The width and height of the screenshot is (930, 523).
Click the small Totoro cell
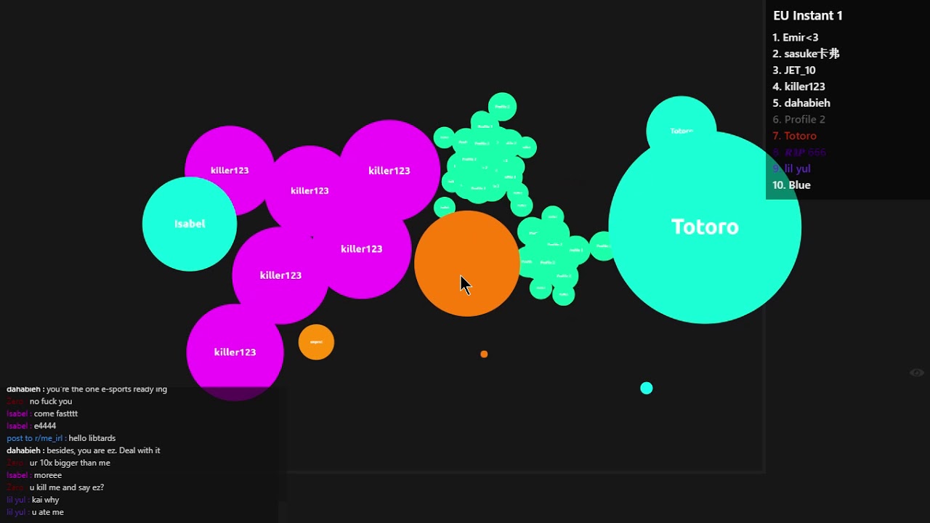(x=682, y=123)
